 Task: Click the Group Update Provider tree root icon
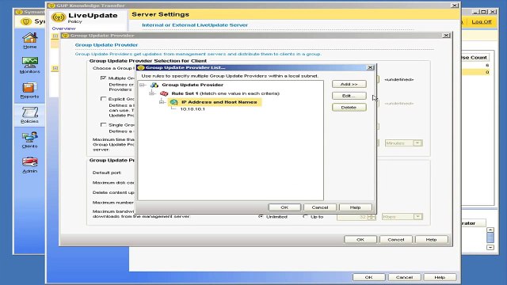154,85
